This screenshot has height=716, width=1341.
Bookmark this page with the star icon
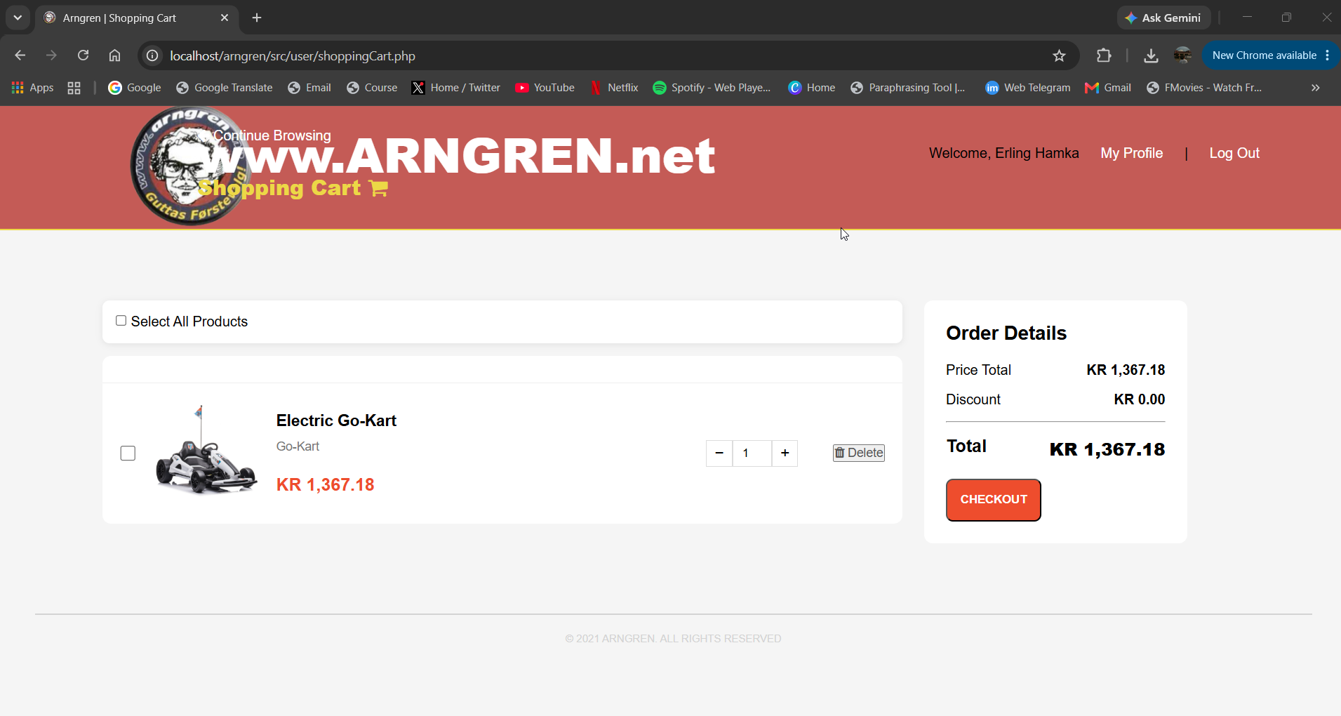click(1059, 55)
